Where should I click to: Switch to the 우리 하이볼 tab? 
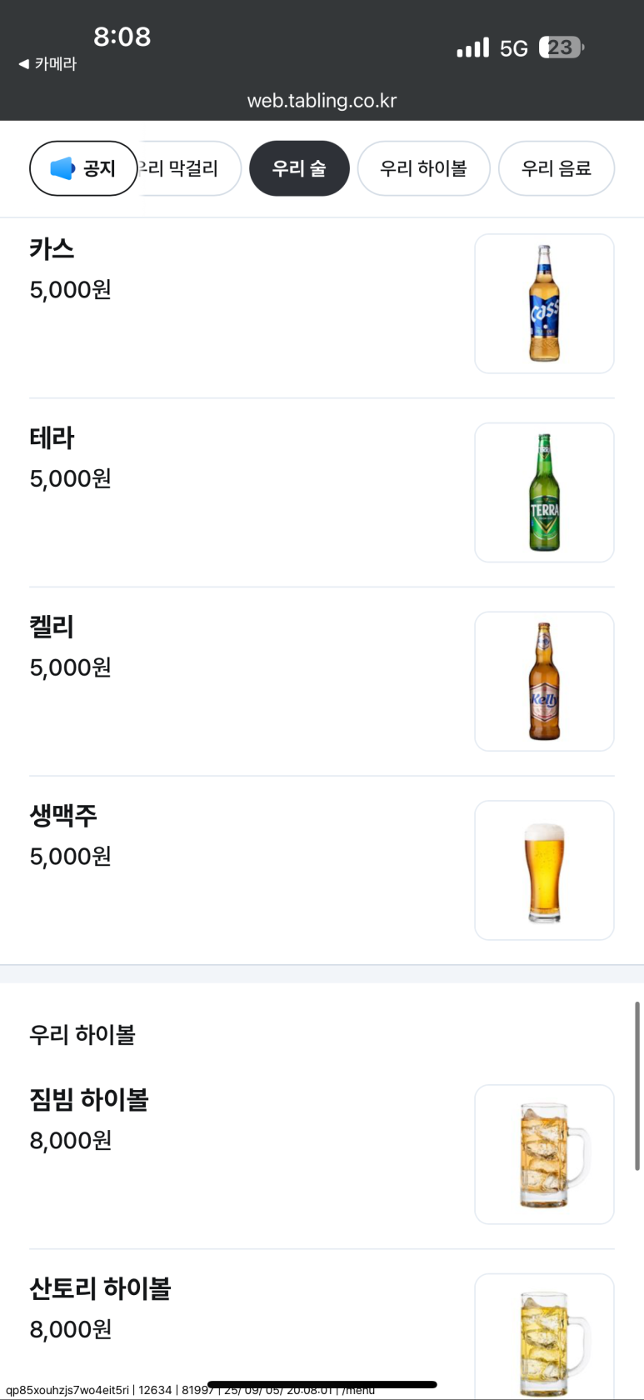point(423,168)
